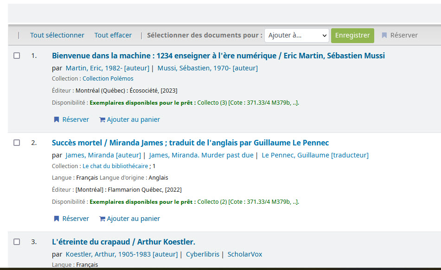This screenshot has height=270, width=441.
Task: Click bookmark icon for Succès mortel
Action: 57,219
